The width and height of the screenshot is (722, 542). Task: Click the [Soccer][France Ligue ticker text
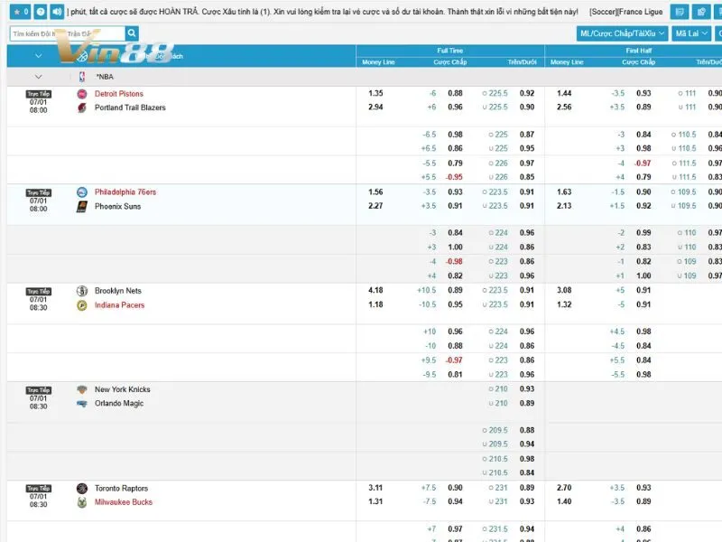(x=625, y=12)
